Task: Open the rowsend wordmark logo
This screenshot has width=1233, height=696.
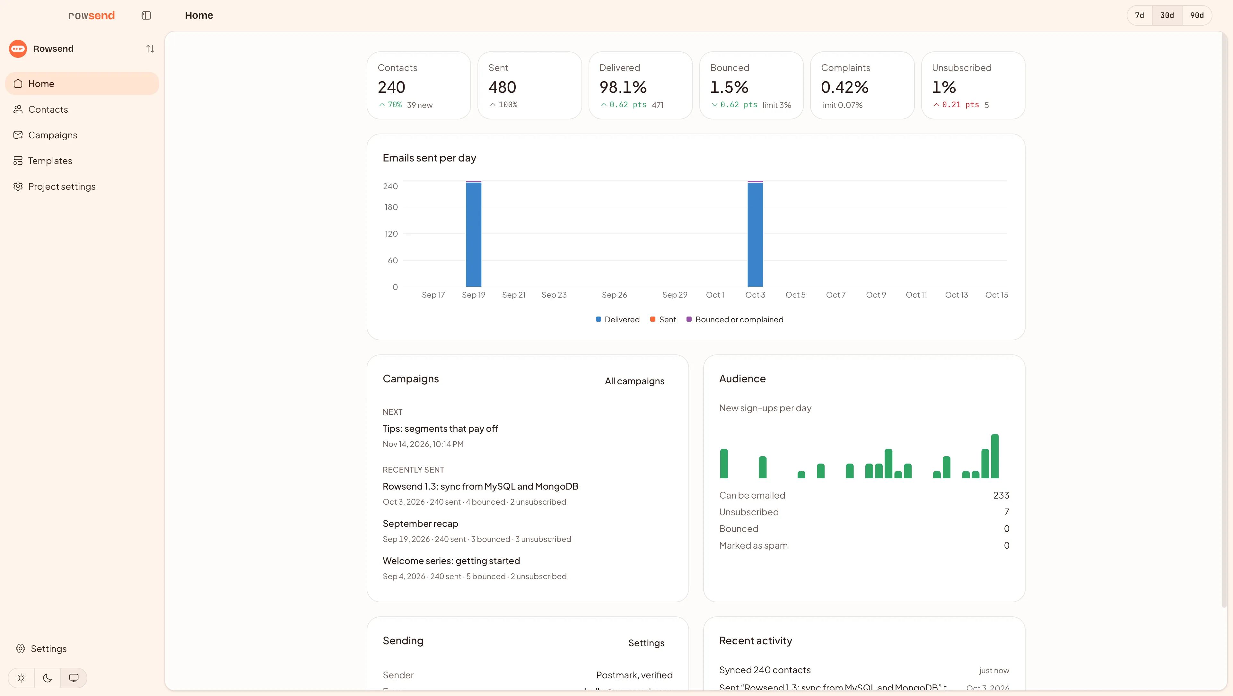Action: point(92,15)
